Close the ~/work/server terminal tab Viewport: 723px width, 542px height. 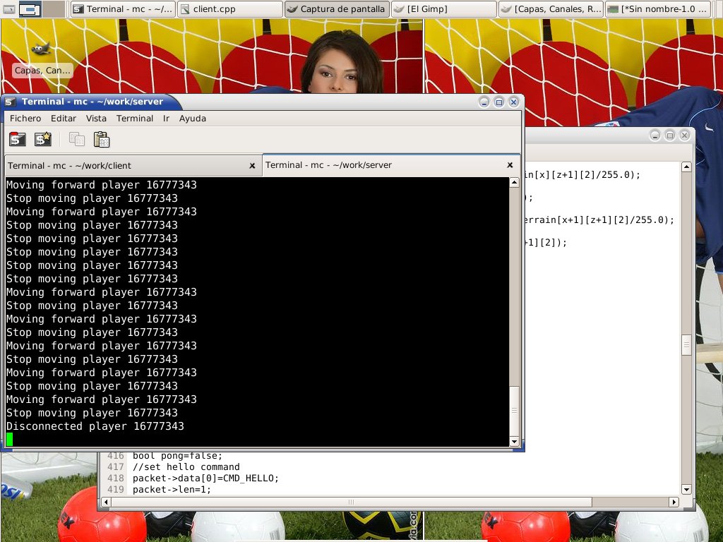(510, 164)
